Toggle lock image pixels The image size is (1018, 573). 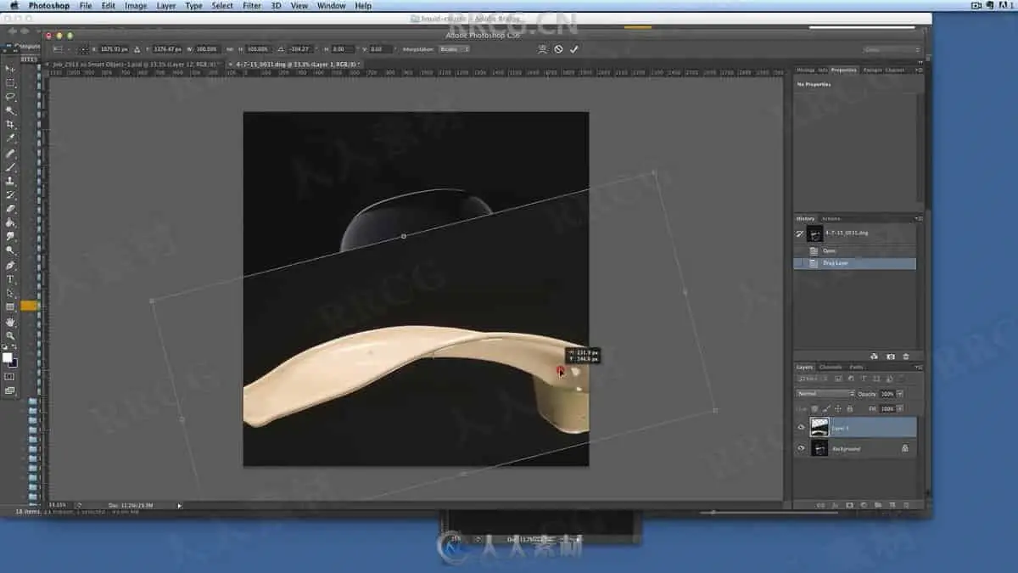pyautogui.click(x=825, y=409)
